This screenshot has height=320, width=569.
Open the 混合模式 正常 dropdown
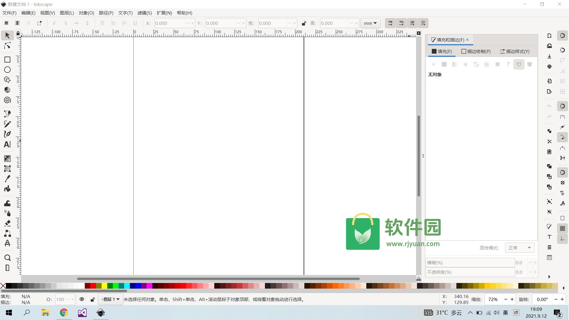coord(520,248)
